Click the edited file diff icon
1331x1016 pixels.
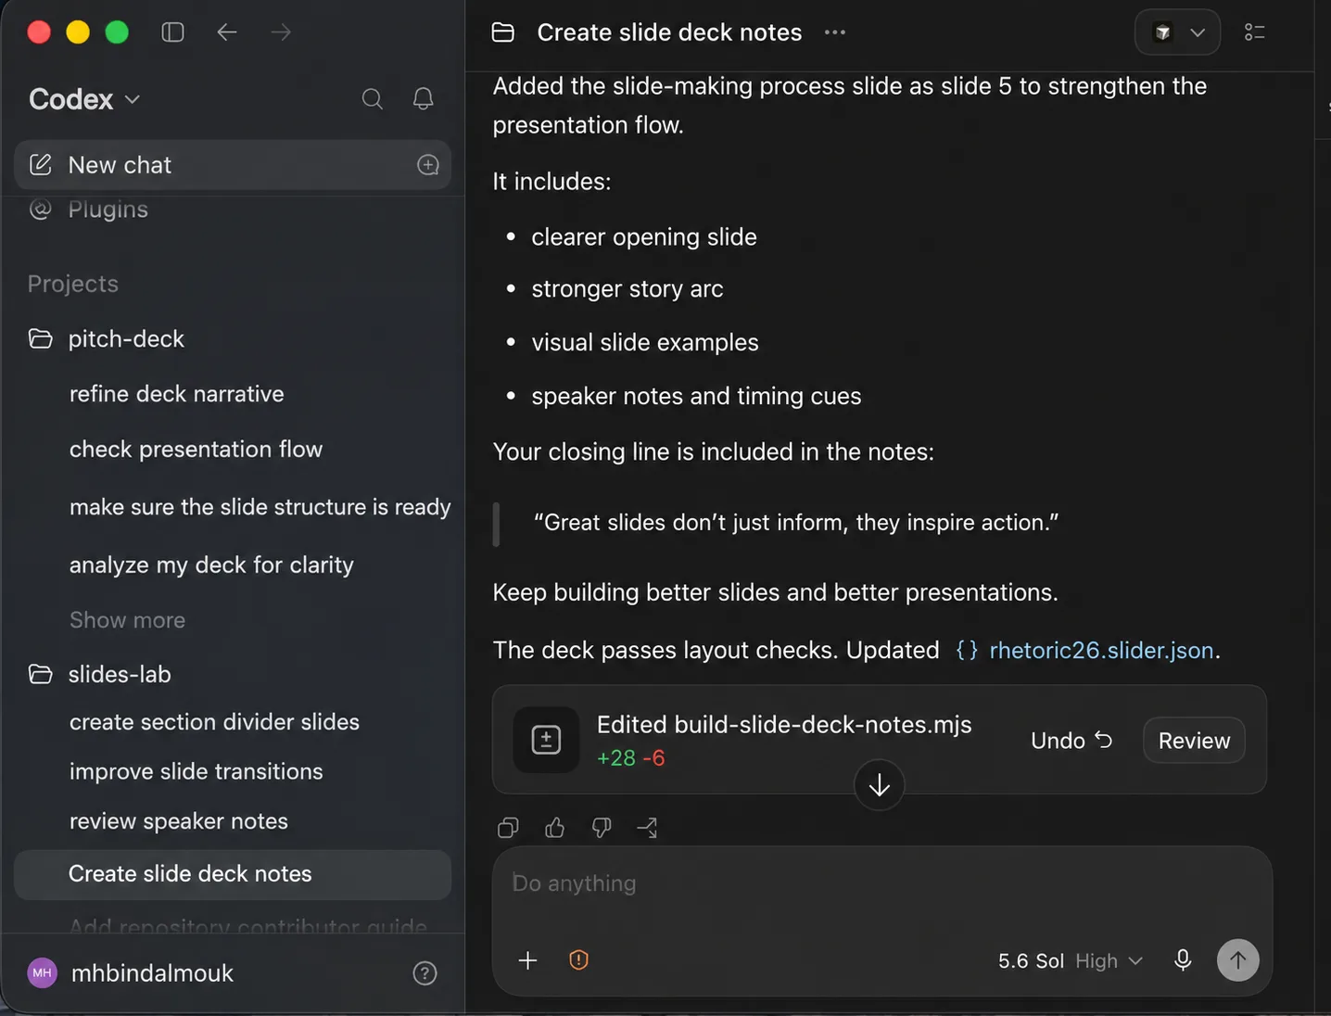[546, 740]
